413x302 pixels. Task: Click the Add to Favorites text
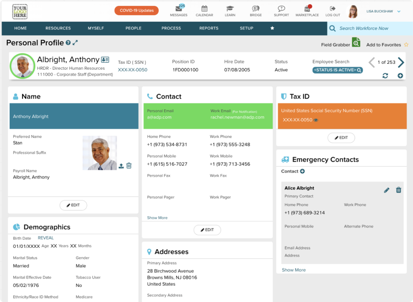(384, 45)
